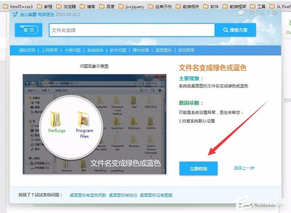Viewport: 291px width, 213px height.
Task: Open the feedback speech bubble icon
Action: [241, 13]
